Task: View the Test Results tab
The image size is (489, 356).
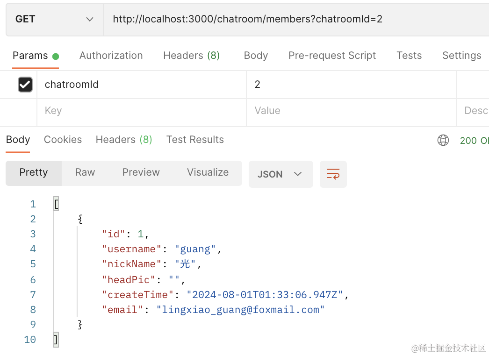Action: [x=195, y=140]
